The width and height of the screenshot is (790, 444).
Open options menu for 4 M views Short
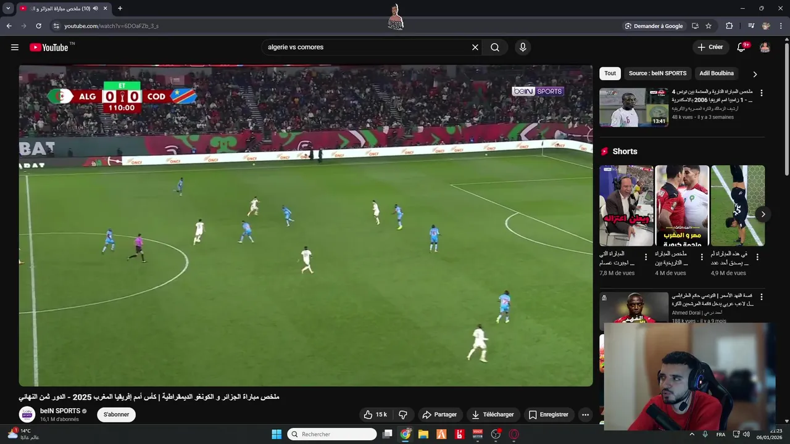[x=702, y=257]
